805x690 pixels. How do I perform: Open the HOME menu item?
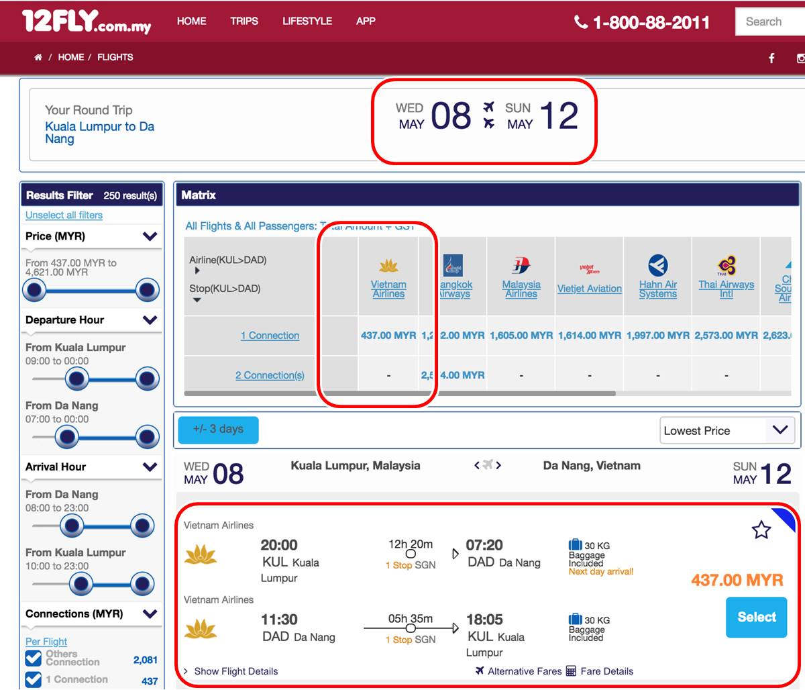(x=192, y=21)
